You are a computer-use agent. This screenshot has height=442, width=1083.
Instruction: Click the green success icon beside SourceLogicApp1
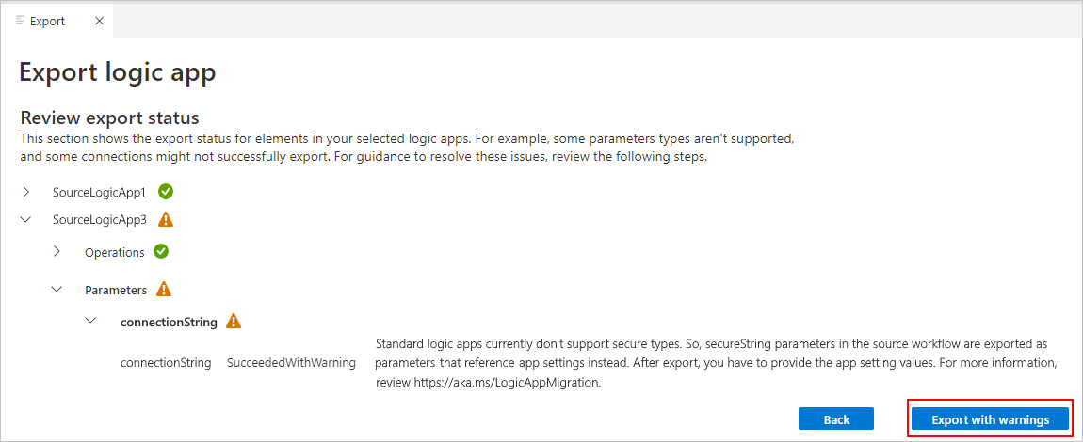click(166, 192)
